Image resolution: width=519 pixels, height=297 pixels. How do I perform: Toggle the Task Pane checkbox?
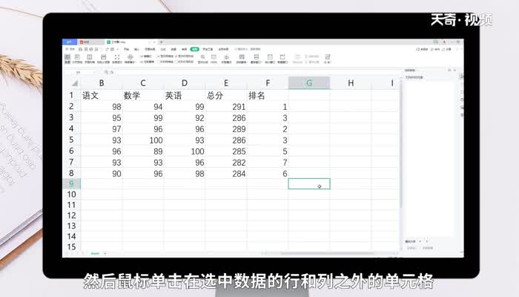[x=141, y=62]
